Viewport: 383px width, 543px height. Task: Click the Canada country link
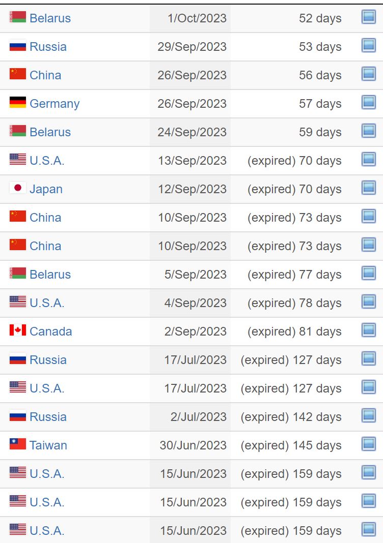coord(50,331)
